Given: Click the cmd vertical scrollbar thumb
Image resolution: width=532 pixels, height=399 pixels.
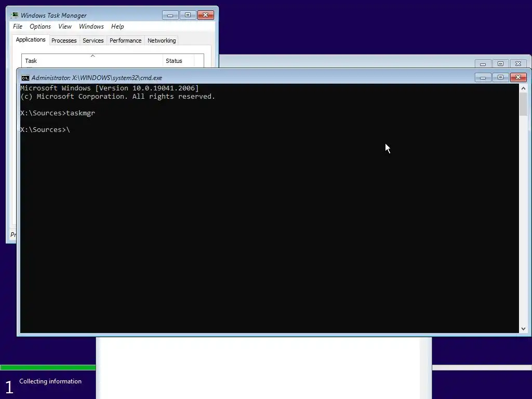Looking at the screenshot, I should [x=523, y=104].
